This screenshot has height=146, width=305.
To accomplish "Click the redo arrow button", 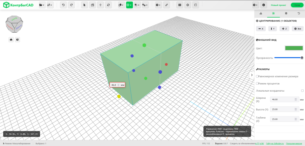I will click(x=71, y=5).
